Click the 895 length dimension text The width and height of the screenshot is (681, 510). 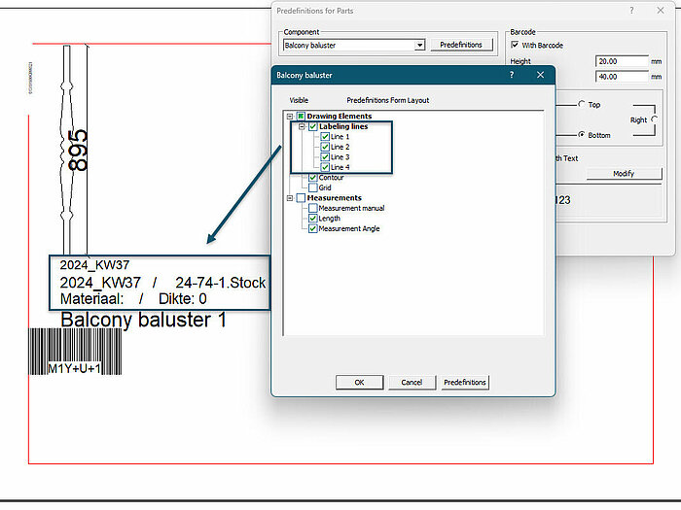pos(78,150)
